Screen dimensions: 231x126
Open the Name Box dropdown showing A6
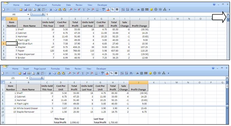(28, 14)
